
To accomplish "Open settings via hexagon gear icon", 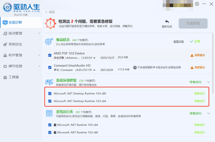I will pyautogui.click(x=197, y=4).
